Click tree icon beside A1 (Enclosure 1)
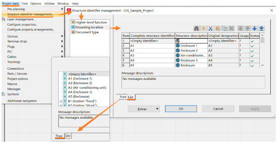The height and width of the screenshot is (143, 277). (65, 79)
